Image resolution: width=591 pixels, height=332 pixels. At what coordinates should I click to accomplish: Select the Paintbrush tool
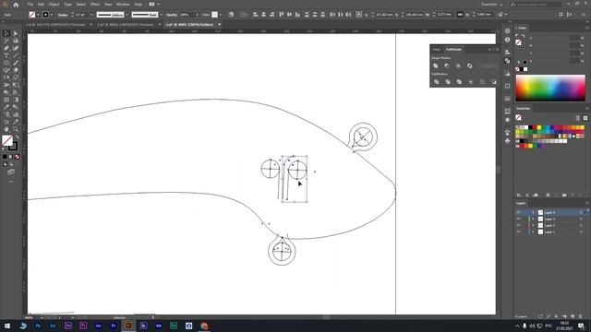click(16, 63)
